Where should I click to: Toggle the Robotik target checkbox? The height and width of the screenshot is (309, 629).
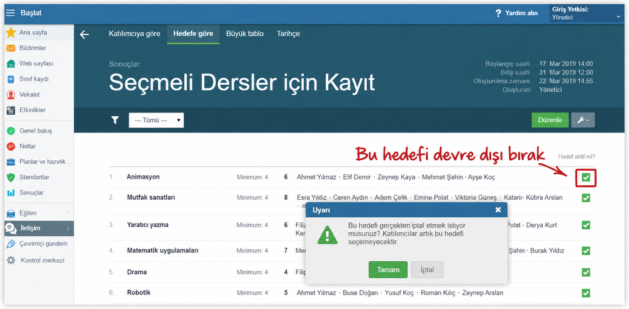tap(586, 293)
